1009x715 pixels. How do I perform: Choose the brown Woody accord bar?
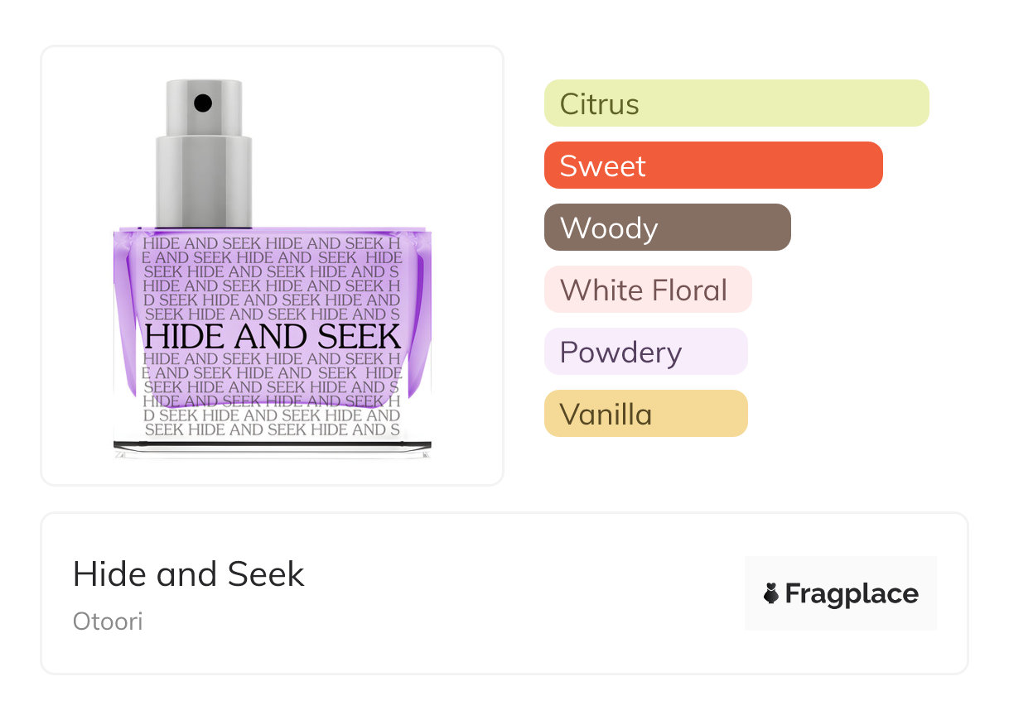[667, 228]
